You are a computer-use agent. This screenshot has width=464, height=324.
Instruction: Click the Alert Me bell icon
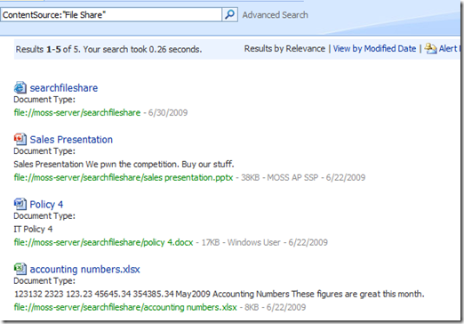coord(430,48)
